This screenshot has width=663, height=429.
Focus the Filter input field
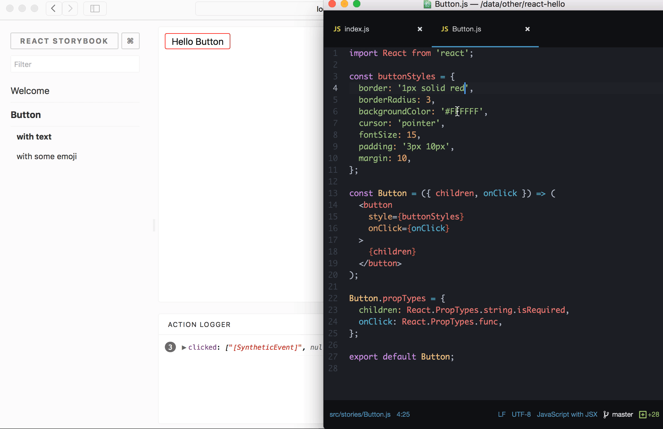point(75,64)
